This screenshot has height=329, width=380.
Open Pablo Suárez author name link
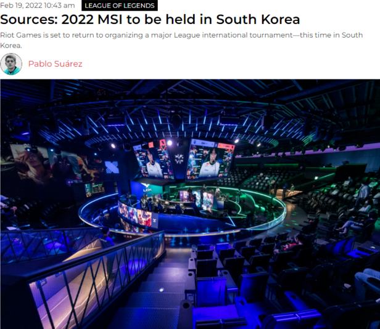56,63
